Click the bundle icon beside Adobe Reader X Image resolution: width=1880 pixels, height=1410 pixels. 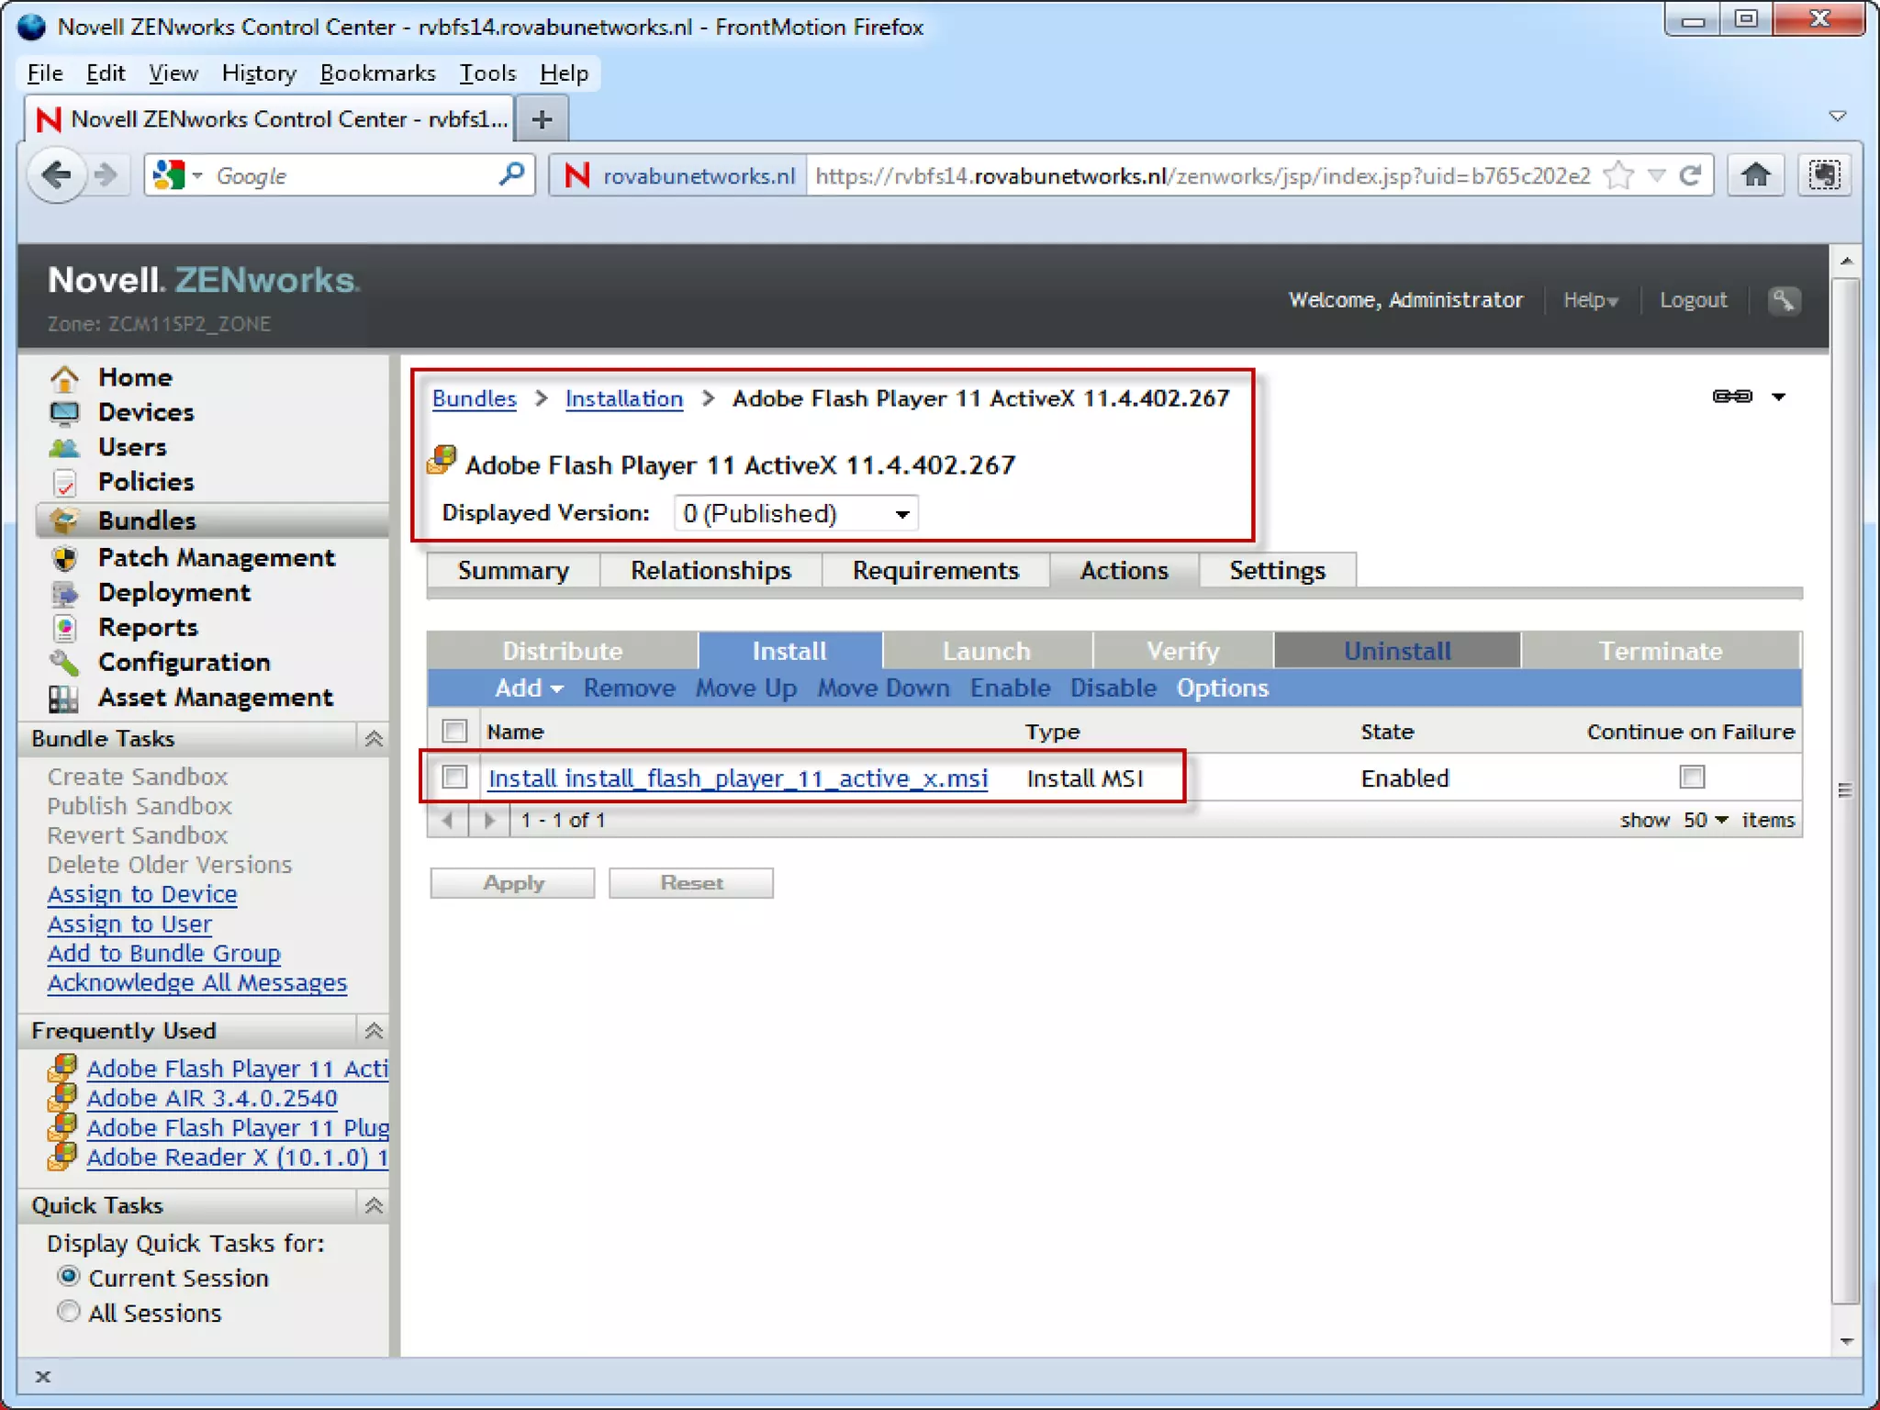[x=62, y=1155]
